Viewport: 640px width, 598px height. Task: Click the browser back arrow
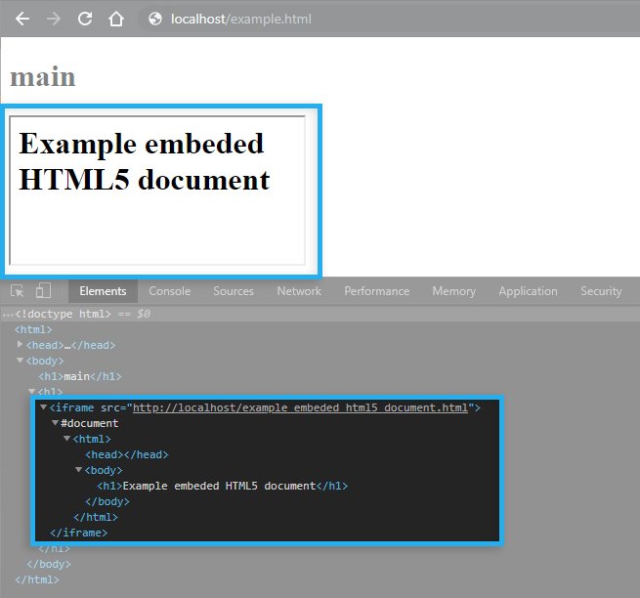click(x=22, y=19)
